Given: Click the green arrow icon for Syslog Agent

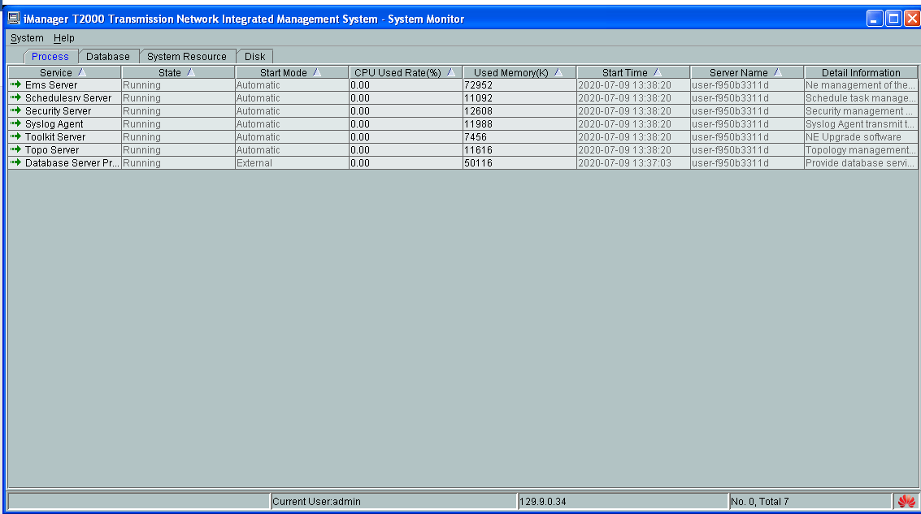Looking at the screenshot, I should click(16, 123).
